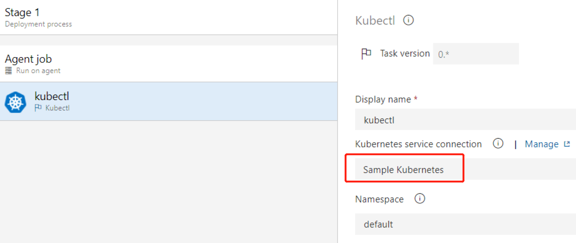Select the Agent job row
The height and width of the screenshot is (243, 576).
coord(169,64)
